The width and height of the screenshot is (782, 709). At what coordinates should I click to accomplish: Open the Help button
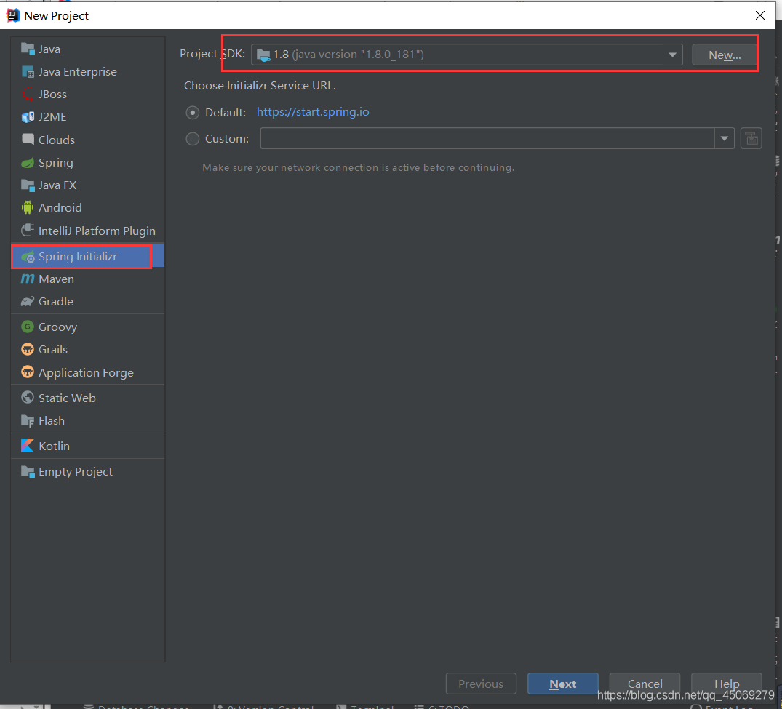727,684
